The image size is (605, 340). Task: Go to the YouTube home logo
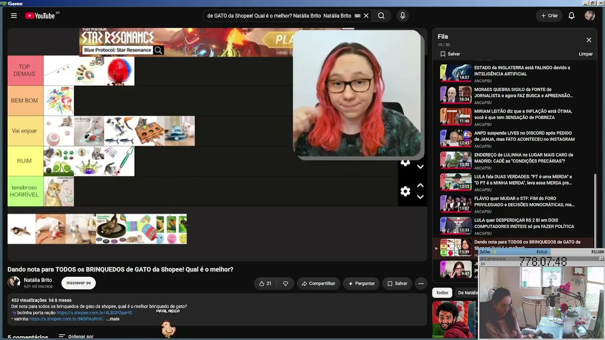(x=40, y=16)
